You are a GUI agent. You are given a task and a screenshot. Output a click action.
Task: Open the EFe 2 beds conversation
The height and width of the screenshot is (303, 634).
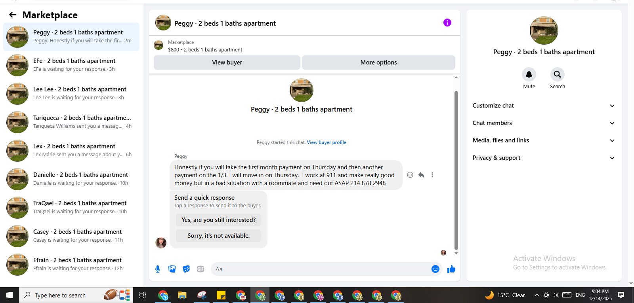click(71, 65)
